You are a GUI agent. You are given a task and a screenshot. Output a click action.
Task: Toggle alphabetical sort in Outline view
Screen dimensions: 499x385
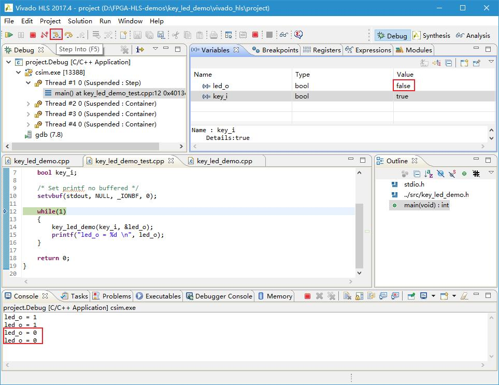pos(429,174)
